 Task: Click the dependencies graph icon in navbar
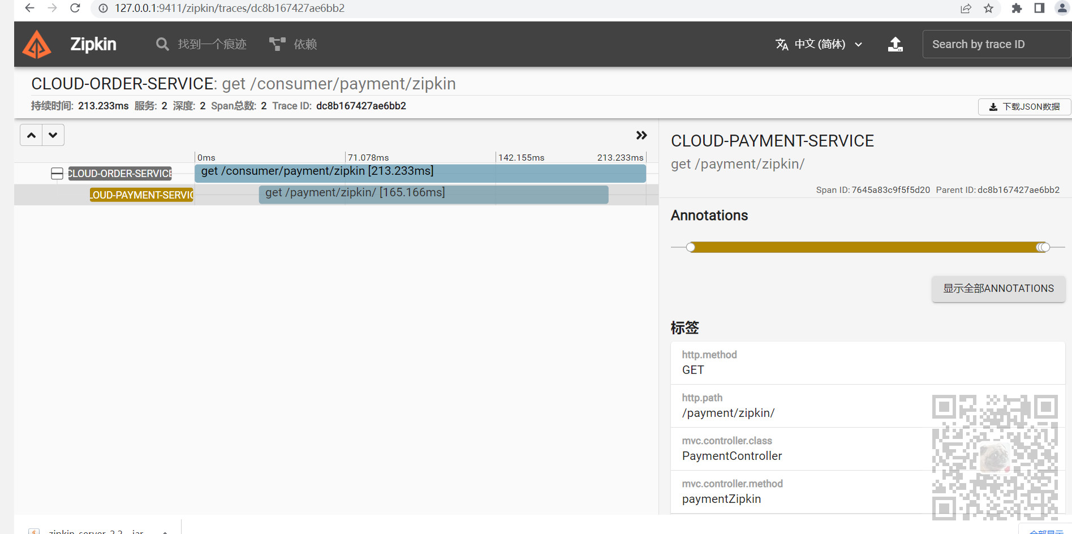pos(277,44)
